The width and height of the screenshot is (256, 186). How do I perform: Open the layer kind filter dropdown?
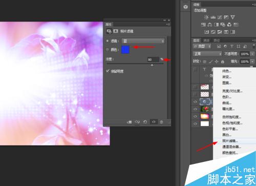[x=202, y=46]
